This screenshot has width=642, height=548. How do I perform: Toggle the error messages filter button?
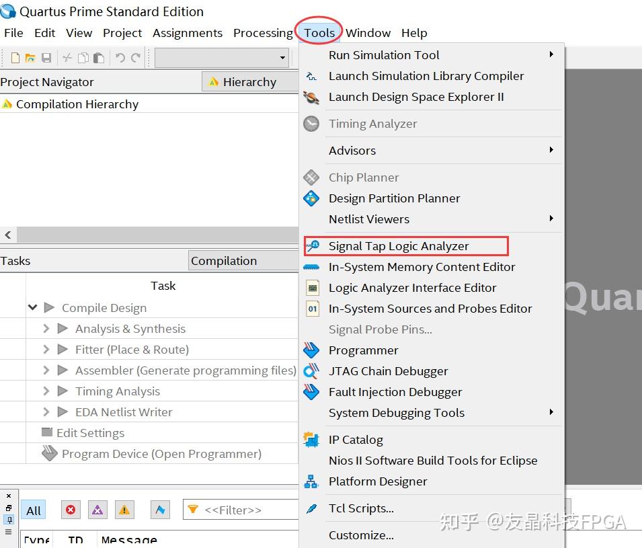pyautogui.click(x=71, y=510)
